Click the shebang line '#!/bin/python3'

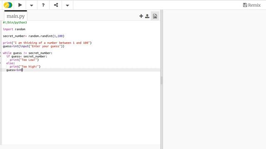[x=15, y=22]
